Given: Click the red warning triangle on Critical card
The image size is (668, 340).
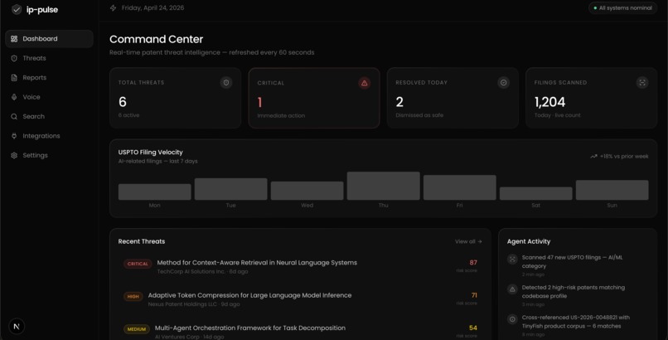Looking at the screenshot, I should click(364, 83).
